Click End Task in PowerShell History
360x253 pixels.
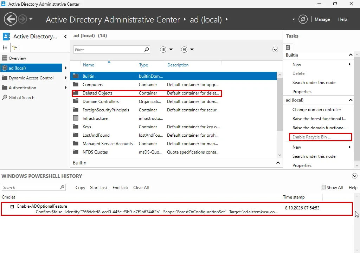121,188
